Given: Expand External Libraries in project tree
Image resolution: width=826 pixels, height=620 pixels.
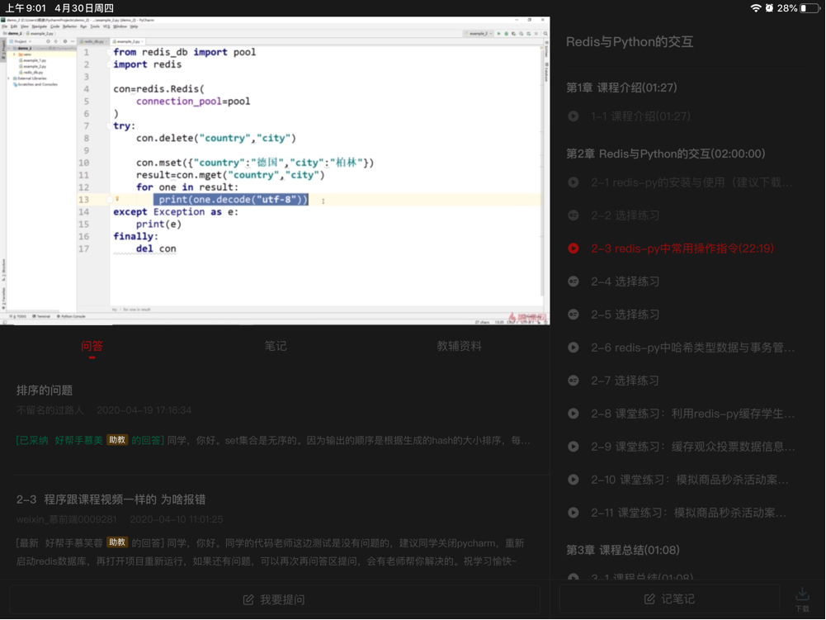Looking at the screenshot, I should tap(8, 78).
